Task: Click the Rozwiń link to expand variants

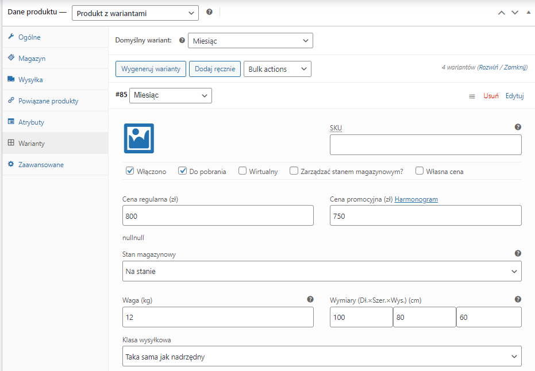Action: pyautogui.click(x=488, y=67)
